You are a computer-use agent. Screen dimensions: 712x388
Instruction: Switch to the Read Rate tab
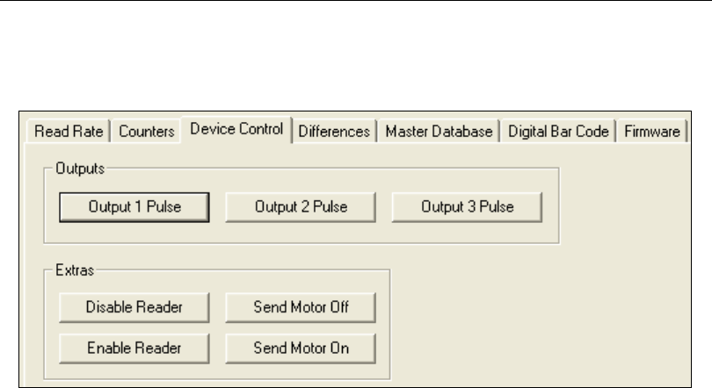(69, 132)
